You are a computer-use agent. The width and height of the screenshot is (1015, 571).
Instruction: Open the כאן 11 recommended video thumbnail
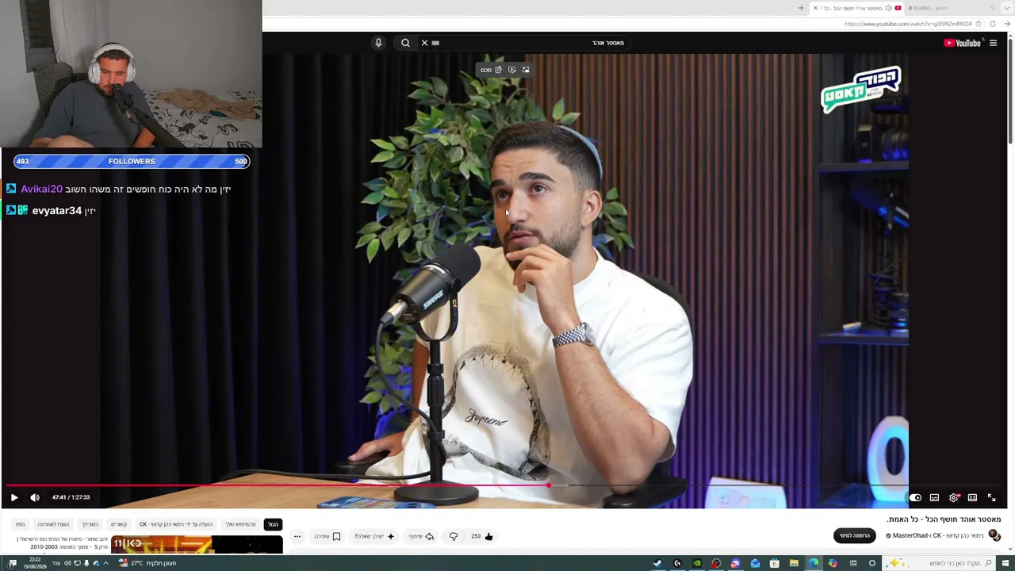click(197, 546)
